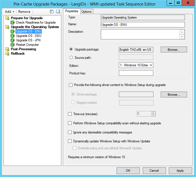The height and width of the screenshot is (177, 196).
Task: Click the Staged content path field
Action: (x=136, y=103)
